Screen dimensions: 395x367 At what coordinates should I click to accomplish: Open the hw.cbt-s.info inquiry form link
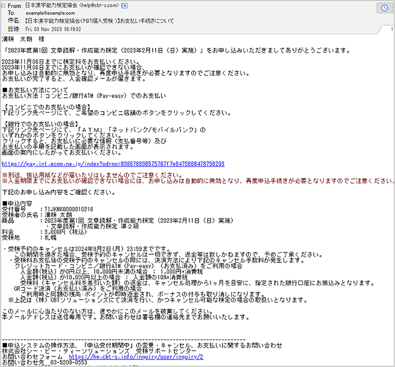136,357
